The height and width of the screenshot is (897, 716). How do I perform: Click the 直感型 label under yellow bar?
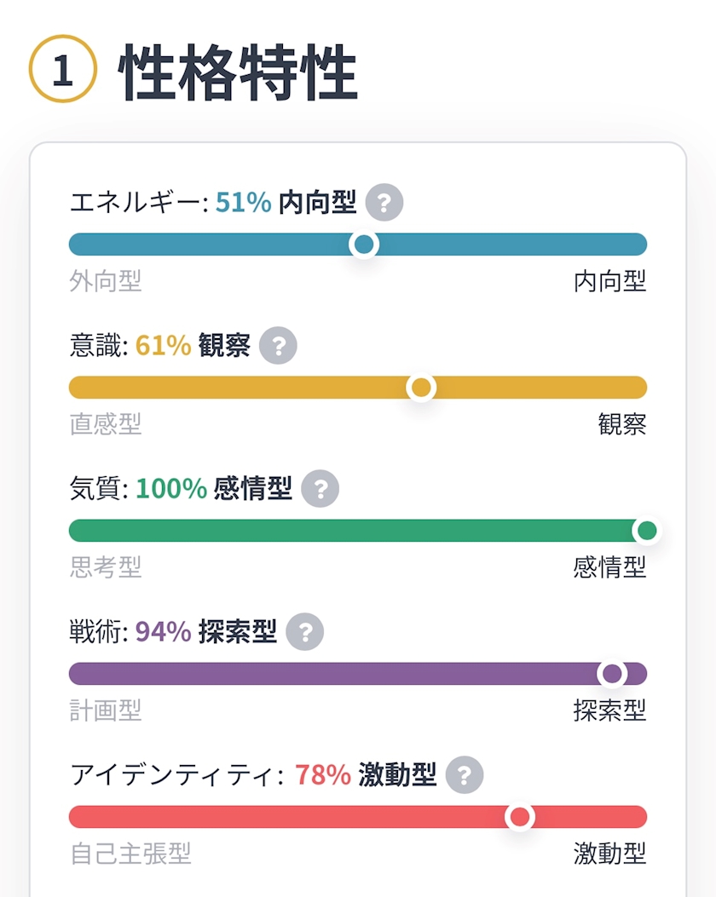point(106,424)
